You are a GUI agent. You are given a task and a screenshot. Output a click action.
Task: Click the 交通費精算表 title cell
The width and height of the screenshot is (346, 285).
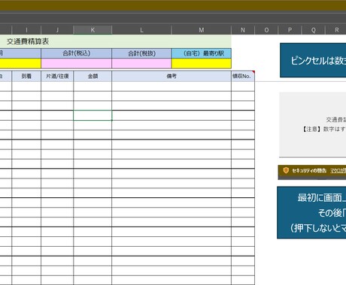pos(116,41)
